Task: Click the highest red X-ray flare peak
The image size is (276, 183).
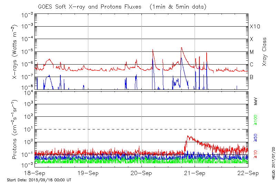Action: (181, 48)
